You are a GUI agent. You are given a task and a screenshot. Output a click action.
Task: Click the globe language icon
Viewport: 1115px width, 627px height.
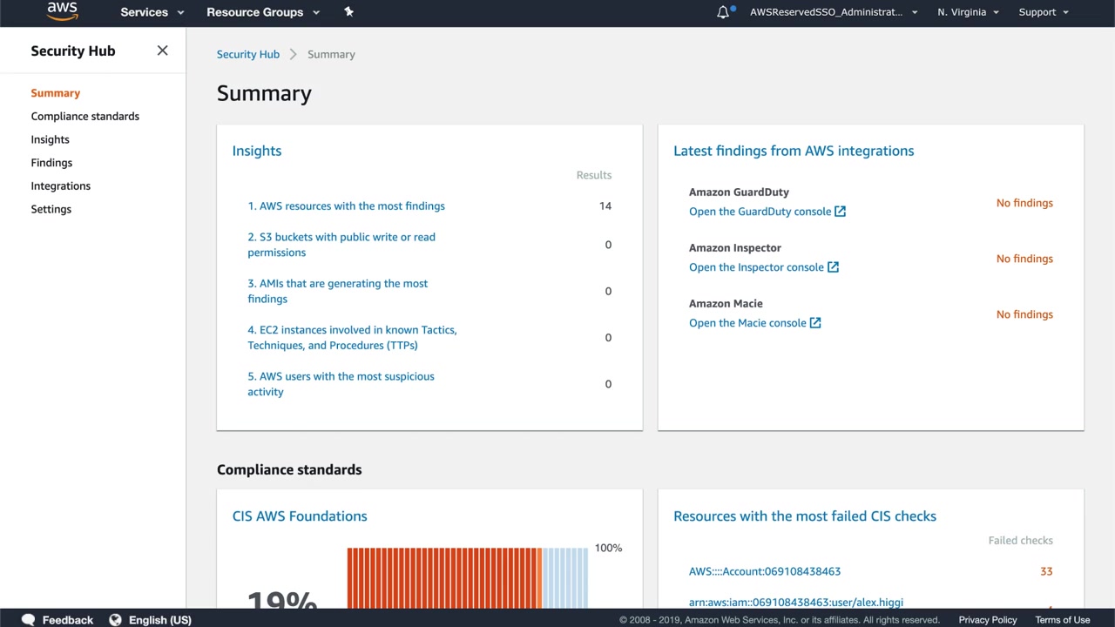coord(115,620)
